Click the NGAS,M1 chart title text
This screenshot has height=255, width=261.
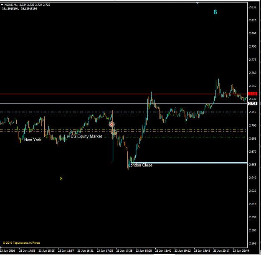[x=11, y=5]
